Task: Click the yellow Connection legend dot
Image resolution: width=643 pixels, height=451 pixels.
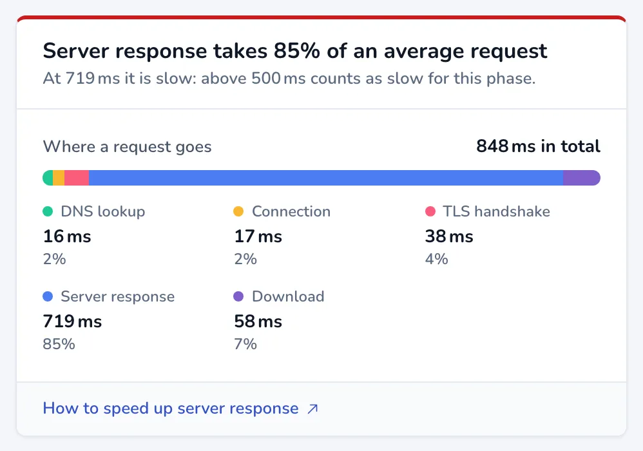Action: pos(238,211)
